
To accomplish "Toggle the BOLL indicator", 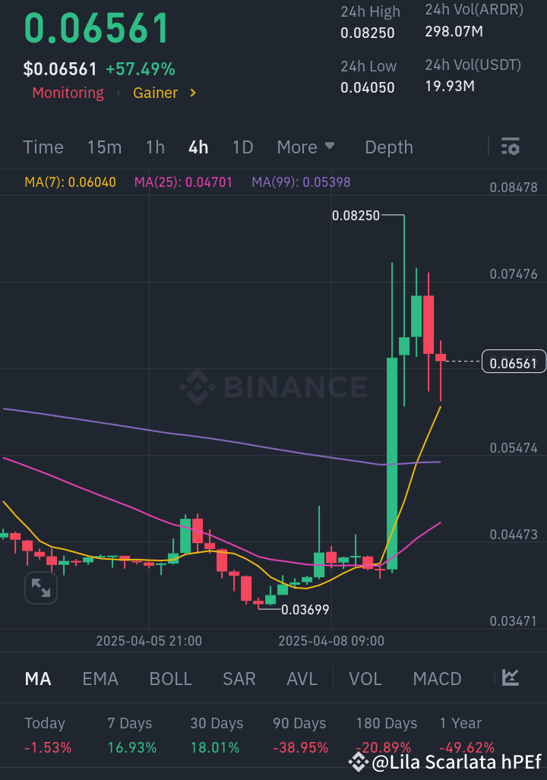I will click(171, 678).
